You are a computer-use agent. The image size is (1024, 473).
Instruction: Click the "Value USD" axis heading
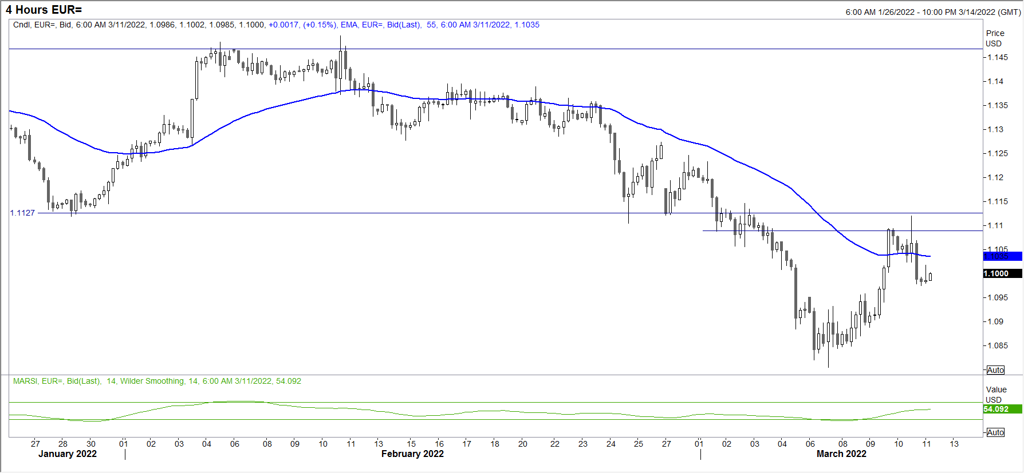point(996,395)
